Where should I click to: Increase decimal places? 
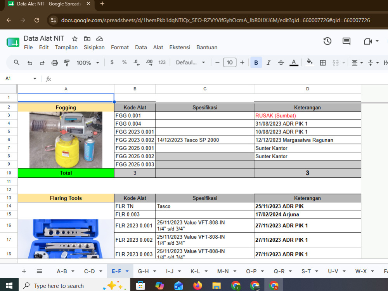pos(149,62)
